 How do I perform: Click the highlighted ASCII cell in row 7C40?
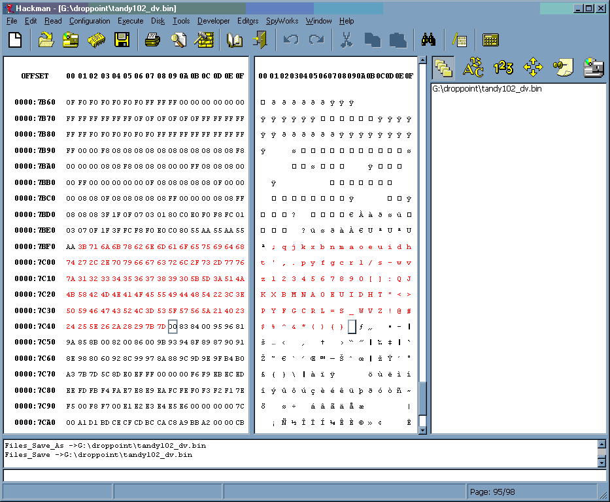[352, 327]
